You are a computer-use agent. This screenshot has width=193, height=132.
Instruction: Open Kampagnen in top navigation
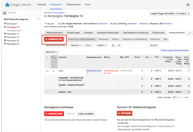point(56,5)
